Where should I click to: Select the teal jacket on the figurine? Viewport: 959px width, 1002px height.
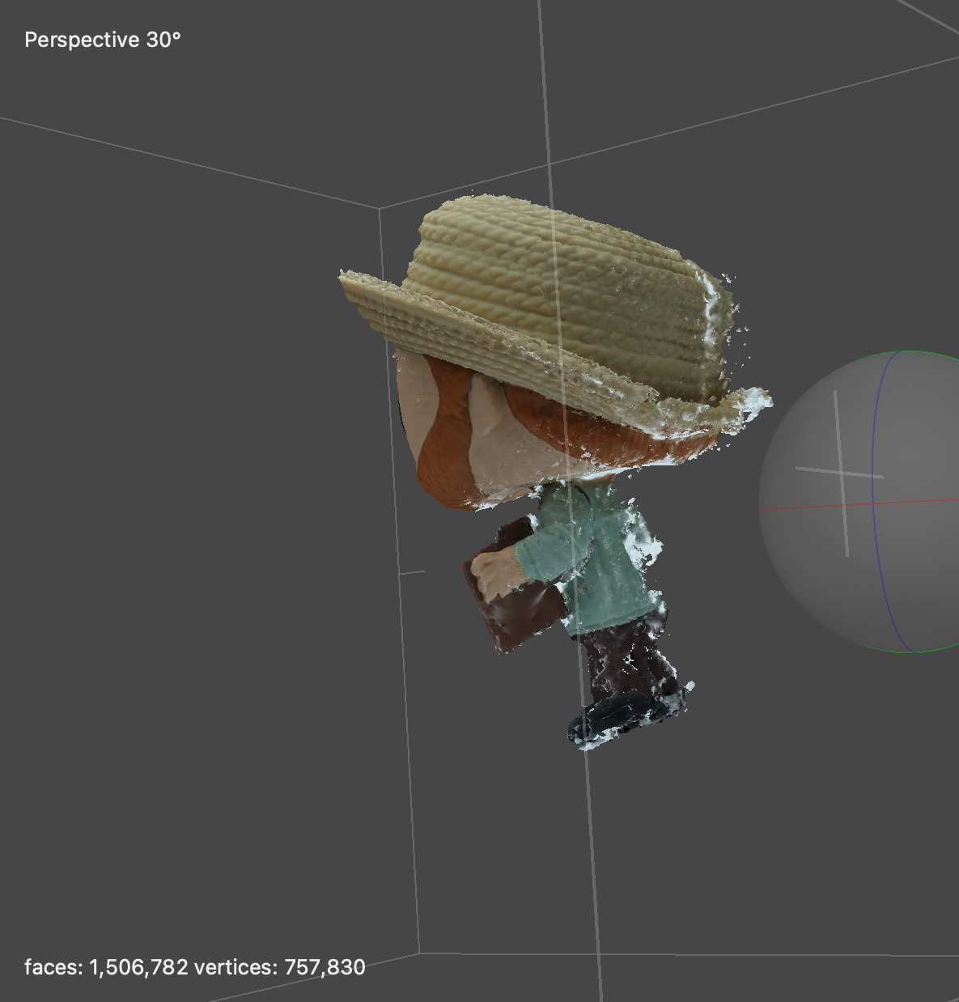pos(603,567)
